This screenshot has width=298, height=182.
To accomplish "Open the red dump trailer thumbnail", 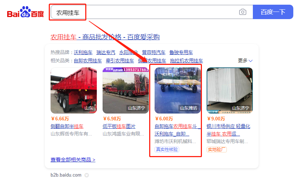I will pyautogui.click(x=74, y=90).
